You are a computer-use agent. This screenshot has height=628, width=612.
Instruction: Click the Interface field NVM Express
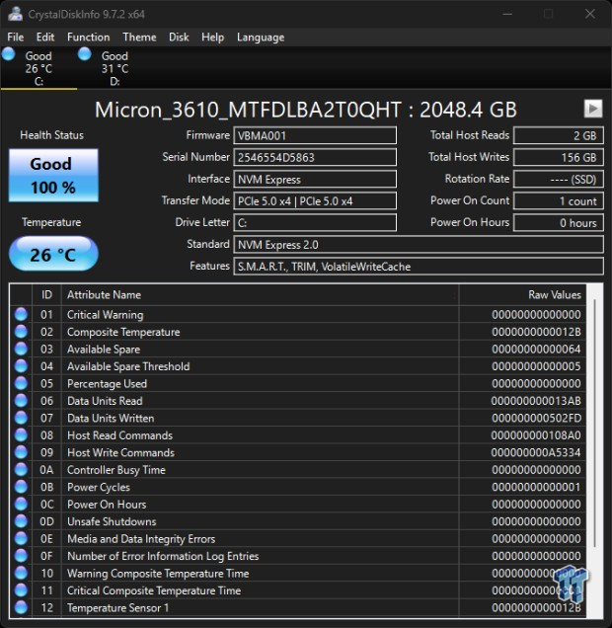315,179
